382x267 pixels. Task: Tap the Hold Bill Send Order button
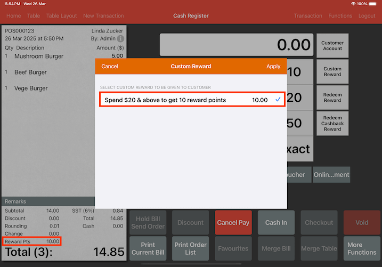pos(148,223)
